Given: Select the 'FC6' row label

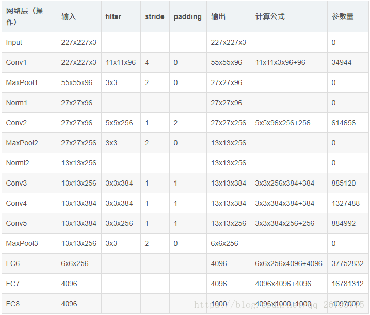Looking at the screenshot, I should (x=13, y=263).
